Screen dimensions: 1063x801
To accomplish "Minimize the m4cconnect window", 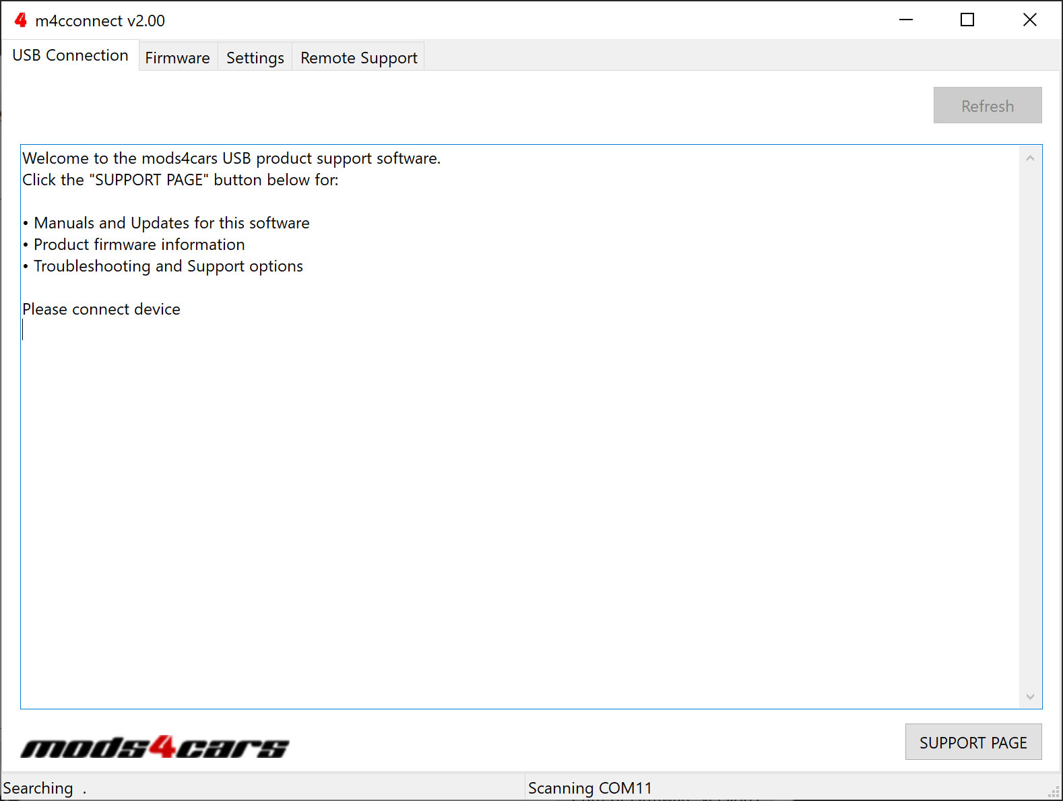I will coord(906,20).
